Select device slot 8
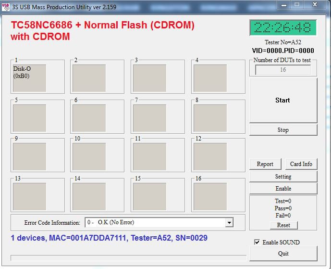331x269 pixels. [210, 118]
